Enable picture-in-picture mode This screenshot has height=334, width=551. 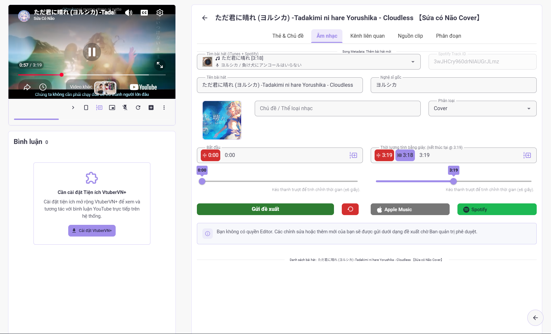point(112,108)
